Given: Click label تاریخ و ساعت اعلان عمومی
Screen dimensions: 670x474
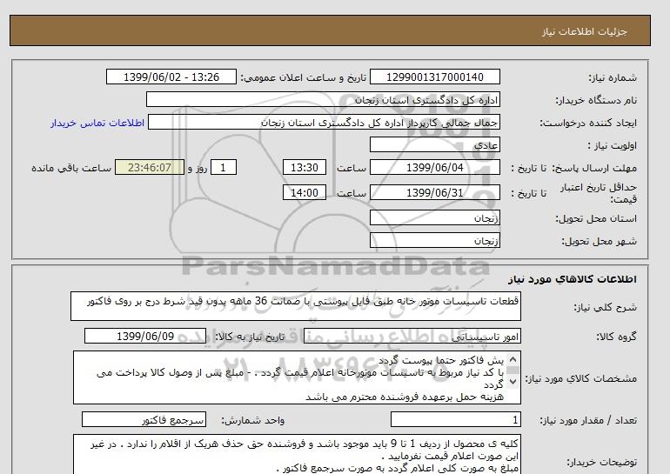Looking at the screenshot, I should point(304,77).
